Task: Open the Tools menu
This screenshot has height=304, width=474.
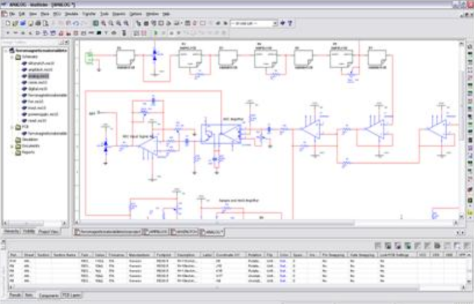Action: coord(104,14)
